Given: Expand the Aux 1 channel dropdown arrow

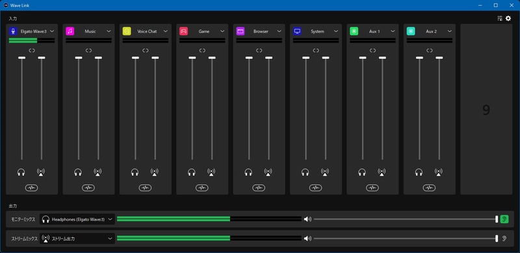Looking at the screenshot, I should [x=393, y=31].
